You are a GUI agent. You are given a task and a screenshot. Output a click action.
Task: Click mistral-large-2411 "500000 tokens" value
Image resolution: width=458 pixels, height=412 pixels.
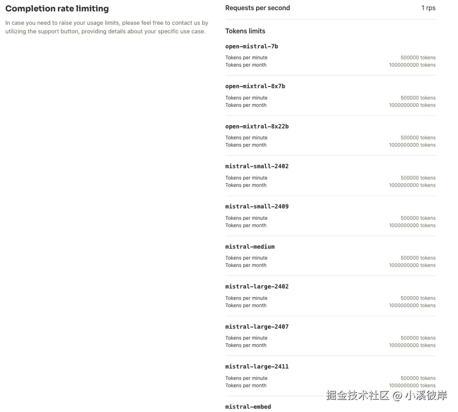tap(418, 378)
